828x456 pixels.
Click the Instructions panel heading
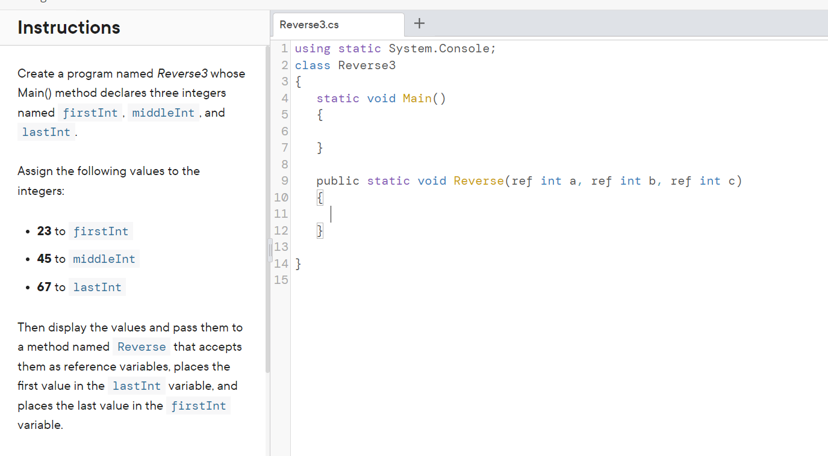click(x=69, y=28)
